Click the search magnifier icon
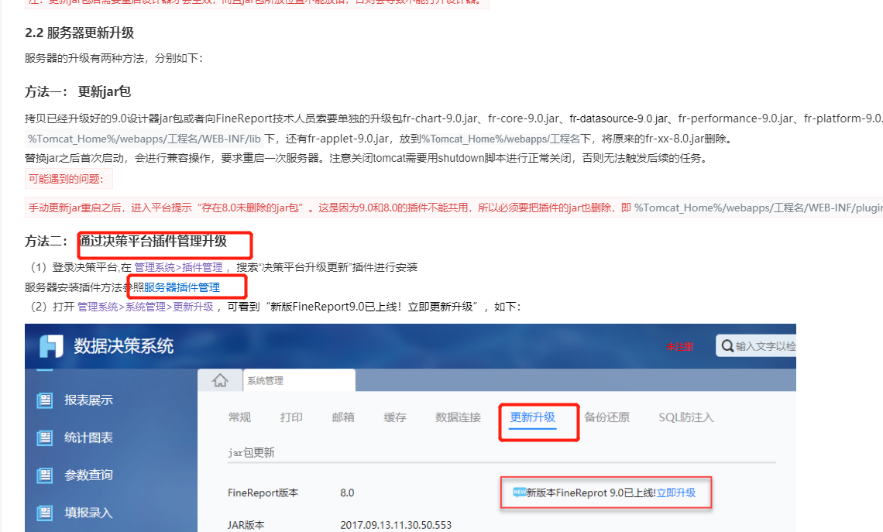Image resolution: width=883 pixels, height=532 pixels. (x=727, y=345)
